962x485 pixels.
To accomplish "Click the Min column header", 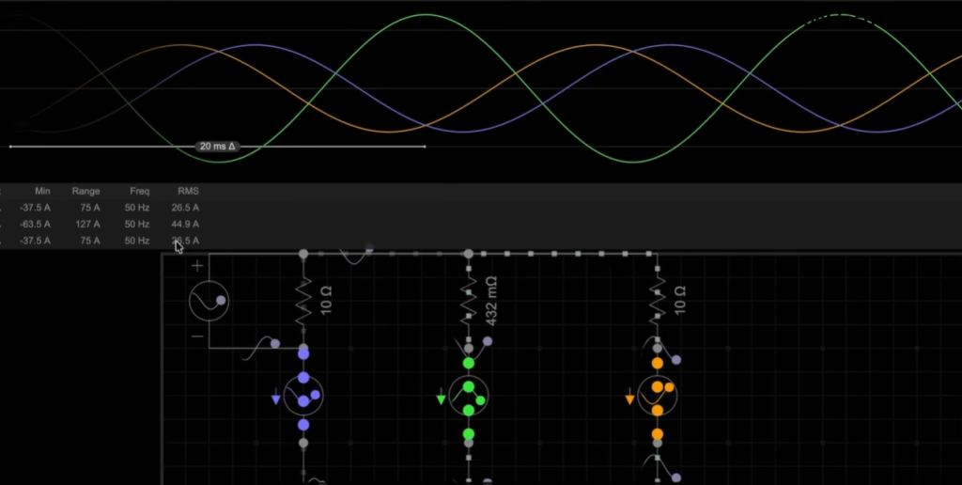I will (42, 191).
